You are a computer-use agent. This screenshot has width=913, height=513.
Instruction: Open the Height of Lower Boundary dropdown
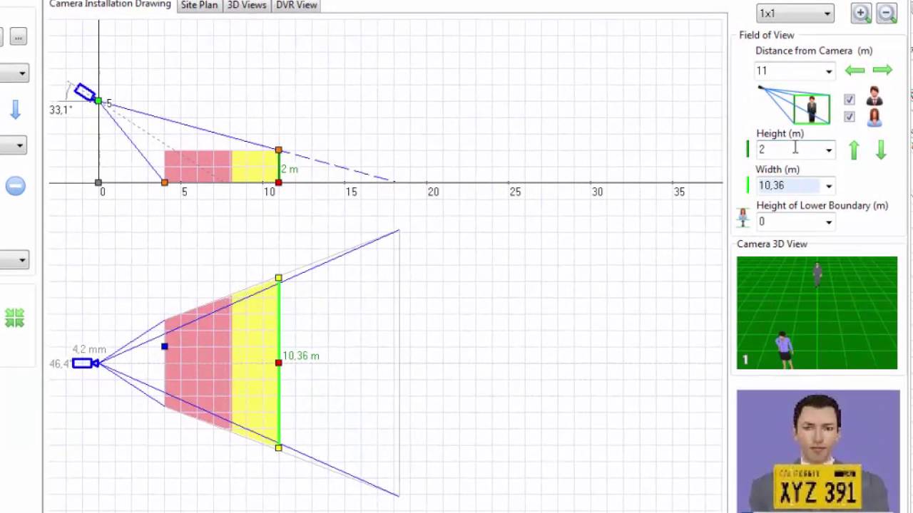click(828, 222)
